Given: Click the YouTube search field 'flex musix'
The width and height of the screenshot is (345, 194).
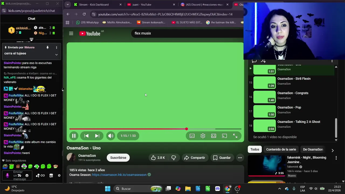Looking at the screenshot, I should (x=187, y=33).
